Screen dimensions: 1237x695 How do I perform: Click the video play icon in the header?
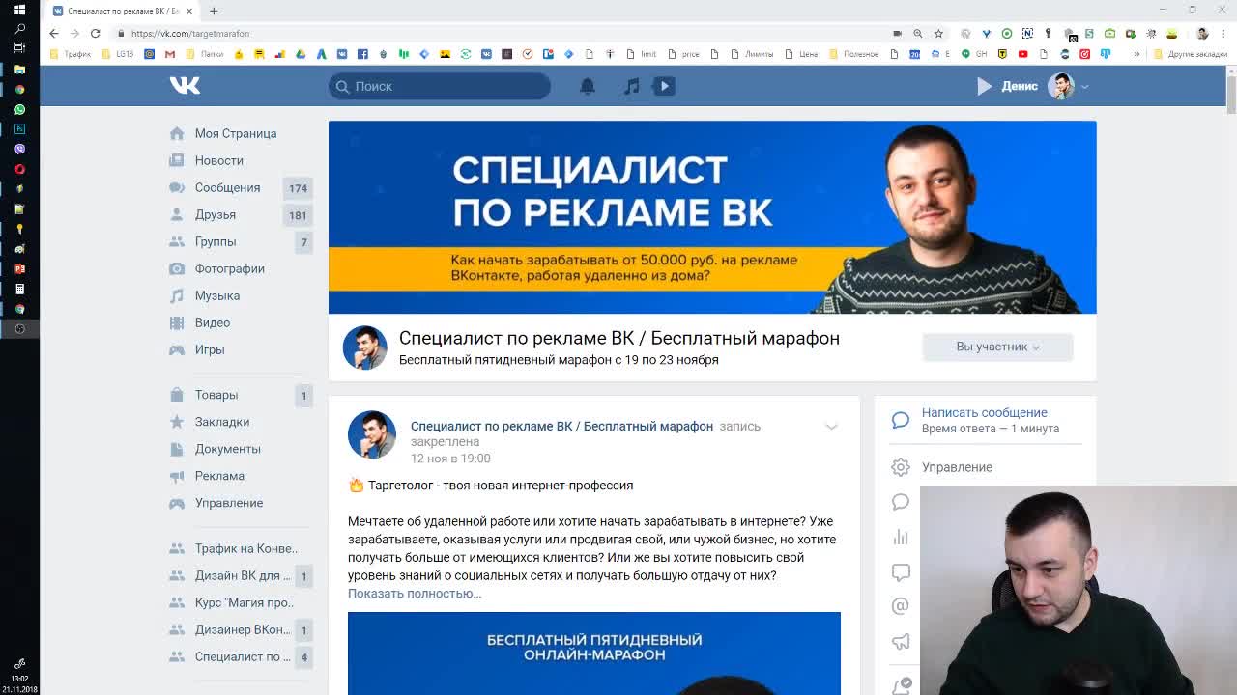tap(664, 86)
